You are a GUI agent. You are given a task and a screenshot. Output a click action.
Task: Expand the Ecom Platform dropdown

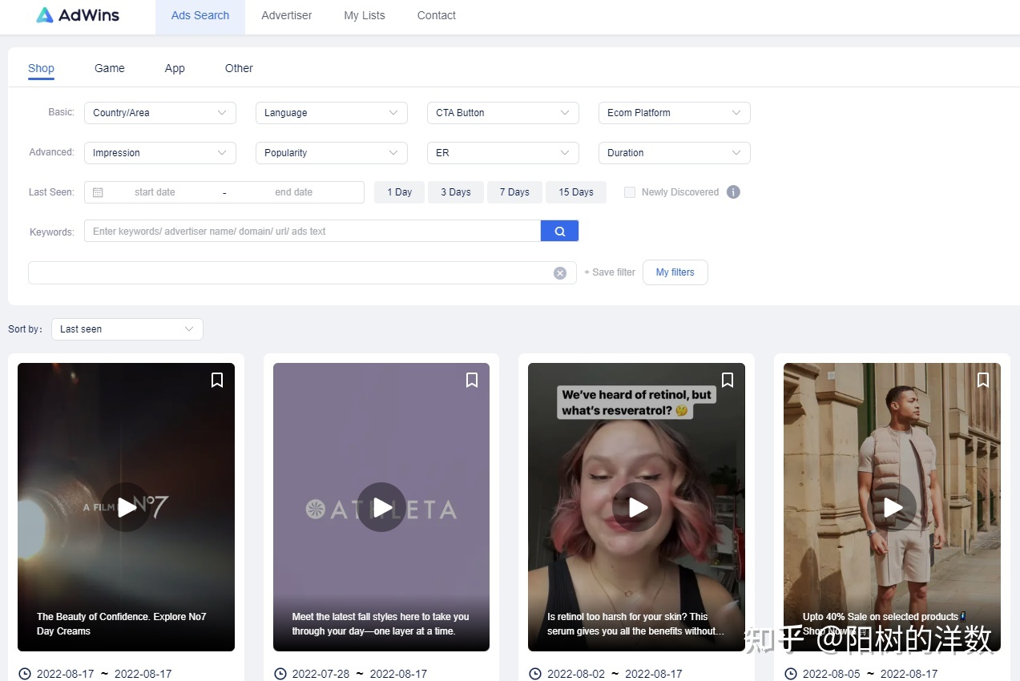coord(675,113)
